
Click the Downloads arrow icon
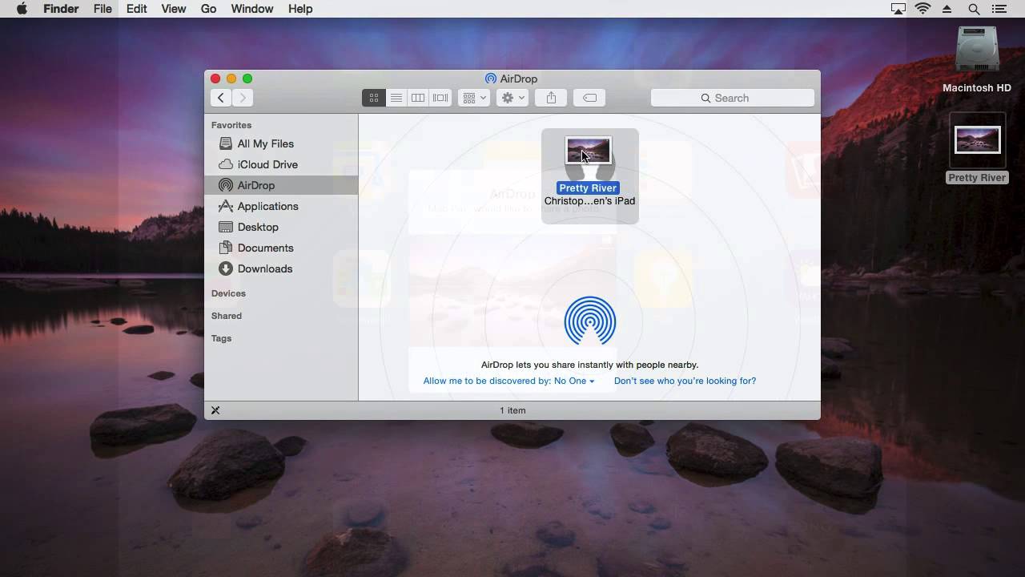click(x=226, y=268)
